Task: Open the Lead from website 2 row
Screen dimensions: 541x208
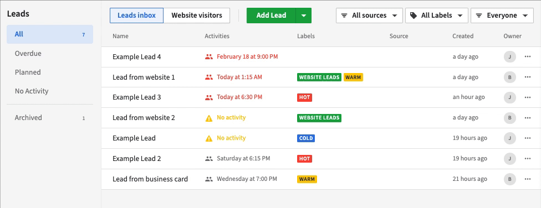Action: coord(321,118)
